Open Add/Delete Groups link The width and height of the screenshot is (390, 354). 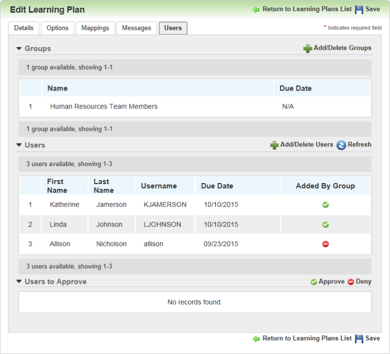(342, 48)
